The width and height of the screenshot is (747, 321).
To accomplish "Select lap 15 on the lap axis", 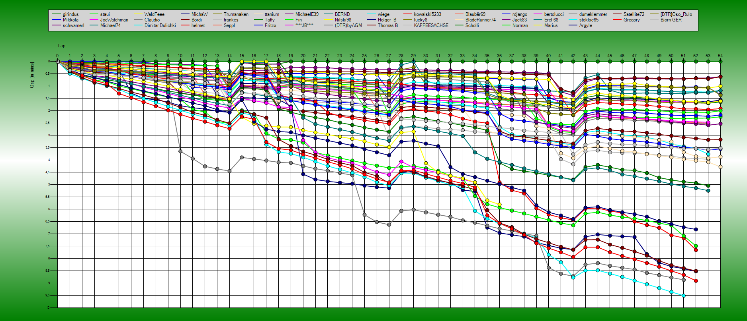I will [x=242, y=56].
